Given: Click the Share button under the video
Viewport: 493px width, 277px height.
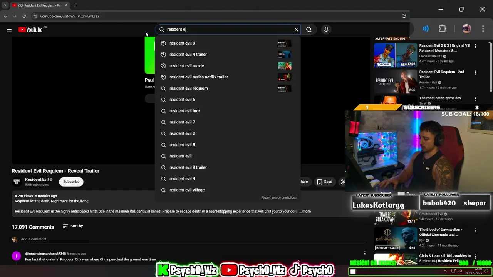Looking at the screenshot, I should point(304,182).
